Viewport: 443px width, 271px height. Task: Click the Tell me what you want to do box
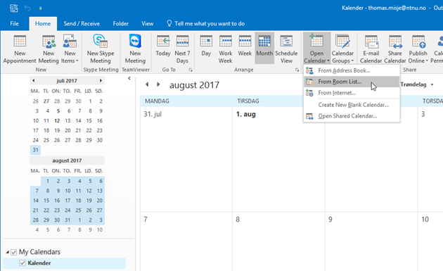pyautogui.click(x=205, y=23)
